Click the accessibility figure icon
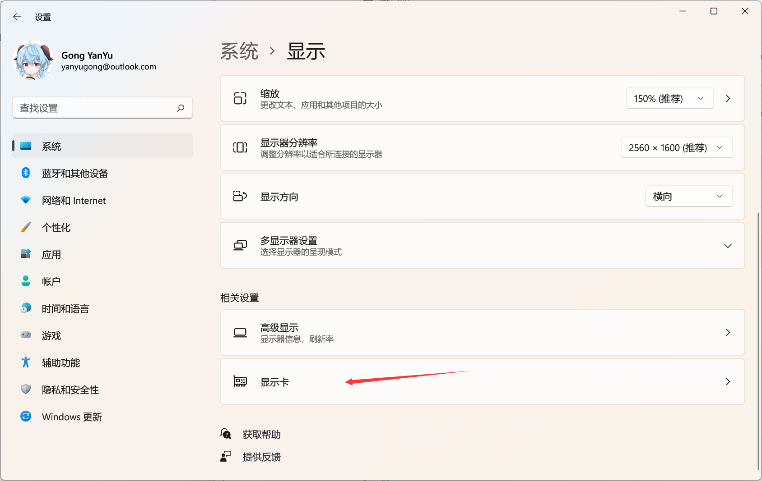The image size is (762, 481). click(26, 362)
